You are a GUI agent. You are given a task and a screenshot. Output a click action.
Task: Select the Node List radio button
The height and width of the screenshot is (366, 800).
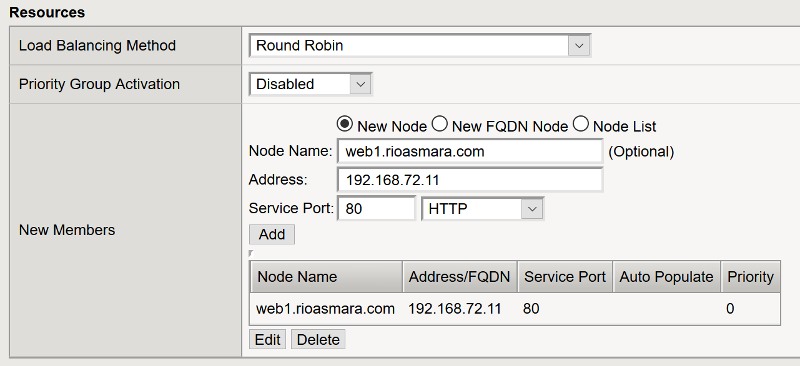pyautogui.click(x=581, y=125)
